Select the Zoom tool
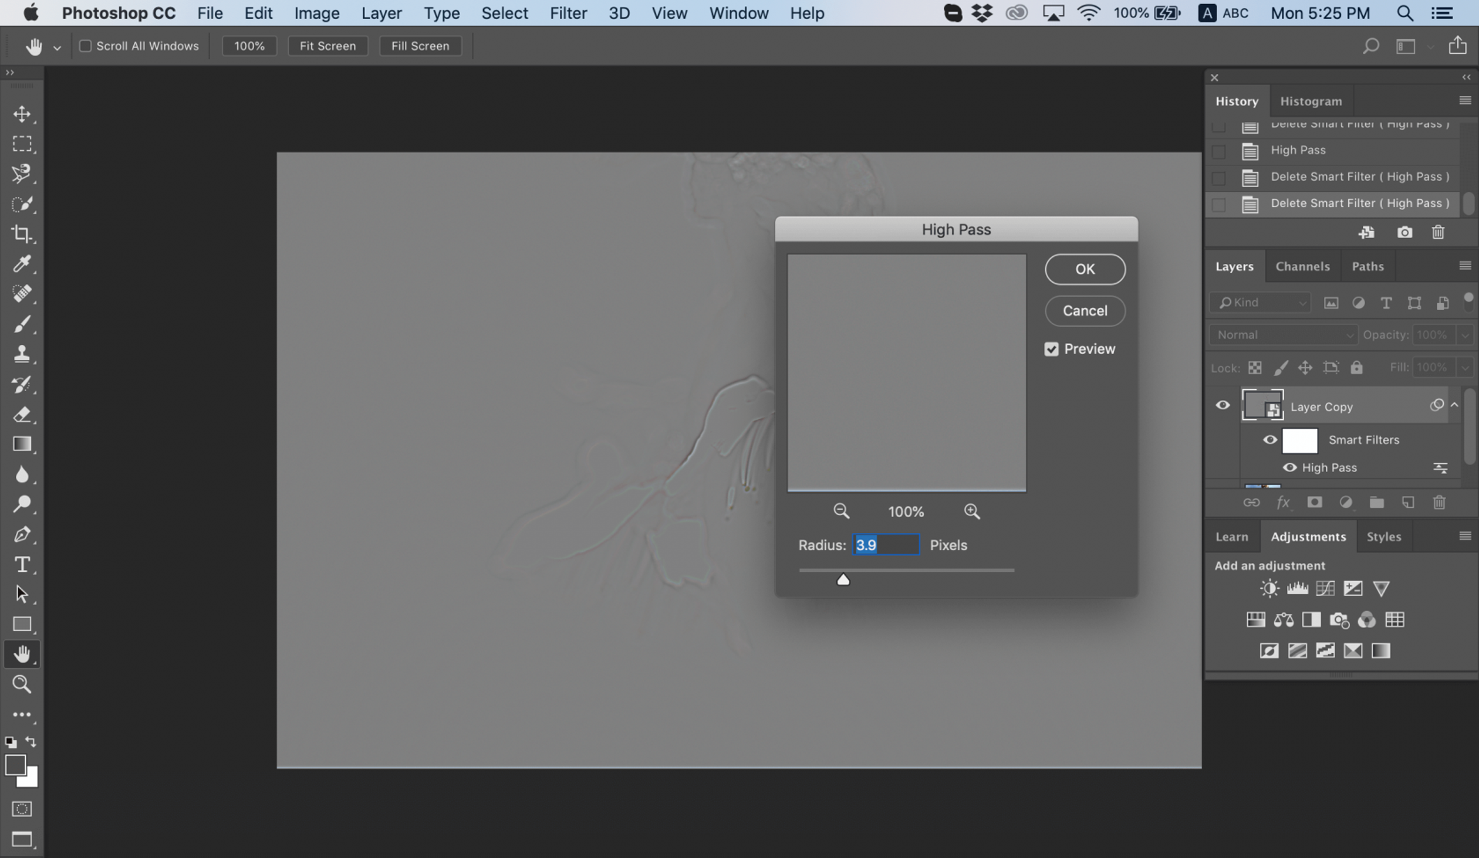1479x858 pixels. pyautogui.click(x=22, y=684)
